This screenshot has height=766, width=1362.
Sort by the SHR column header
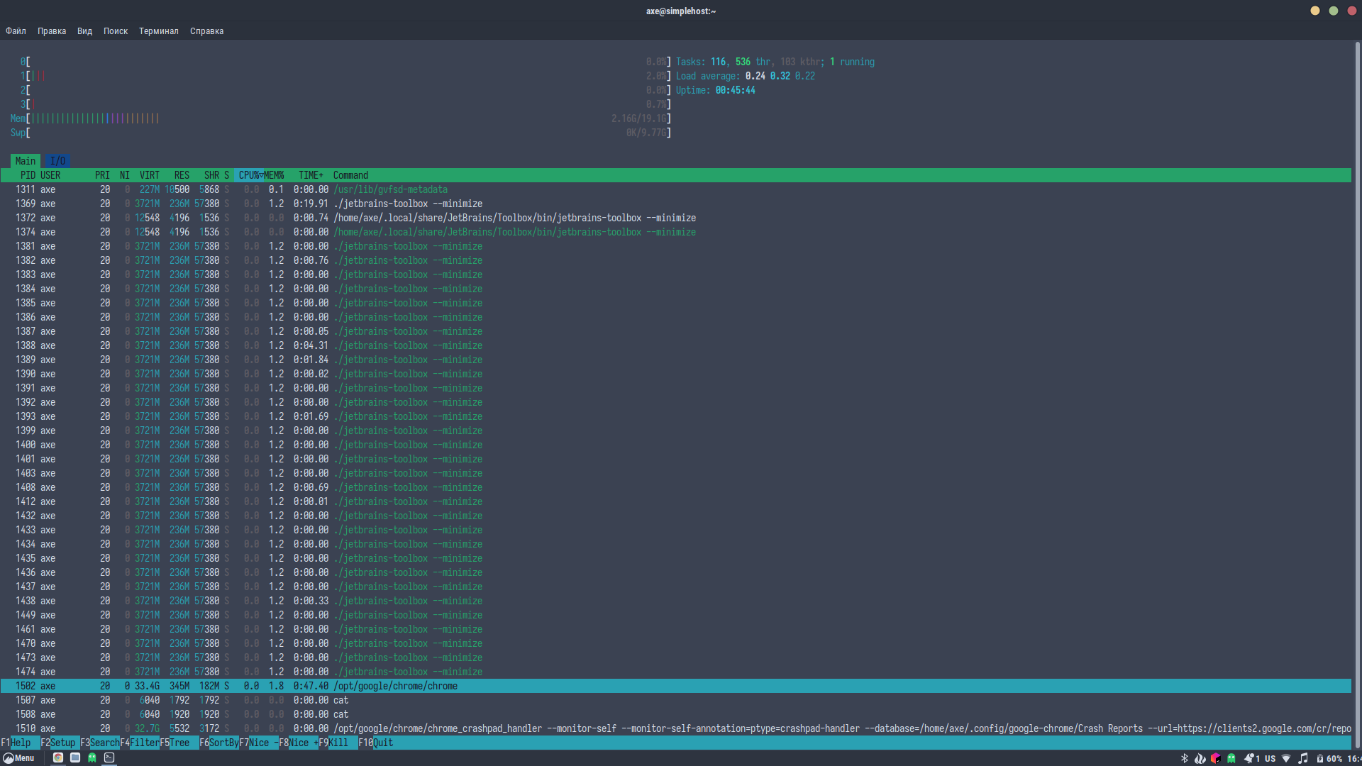[211, 175]
